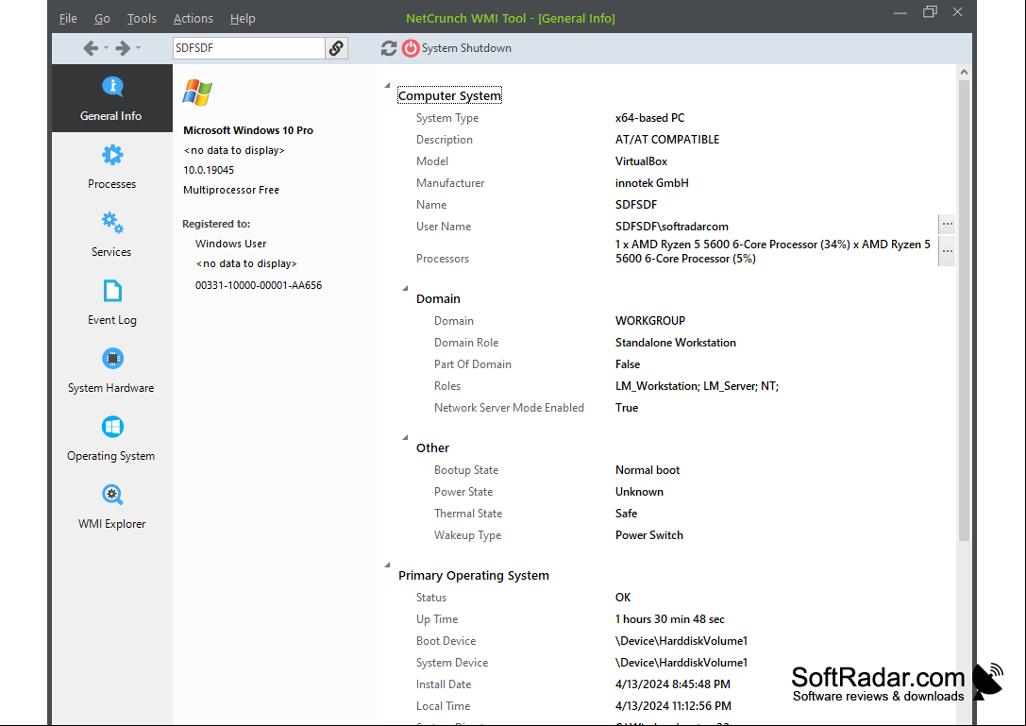Select the Microsoft Windows 10 Pro text
Viewport: 1026px width, 726px height.
[x=248, y=130]
